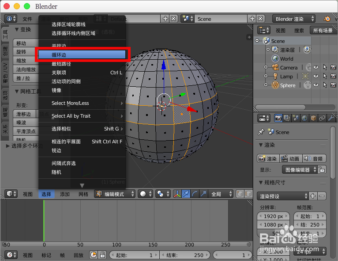Enable the scale manipulator icon
The width and height of the screenshot is (338, 261).
click(x=203, y=194)
